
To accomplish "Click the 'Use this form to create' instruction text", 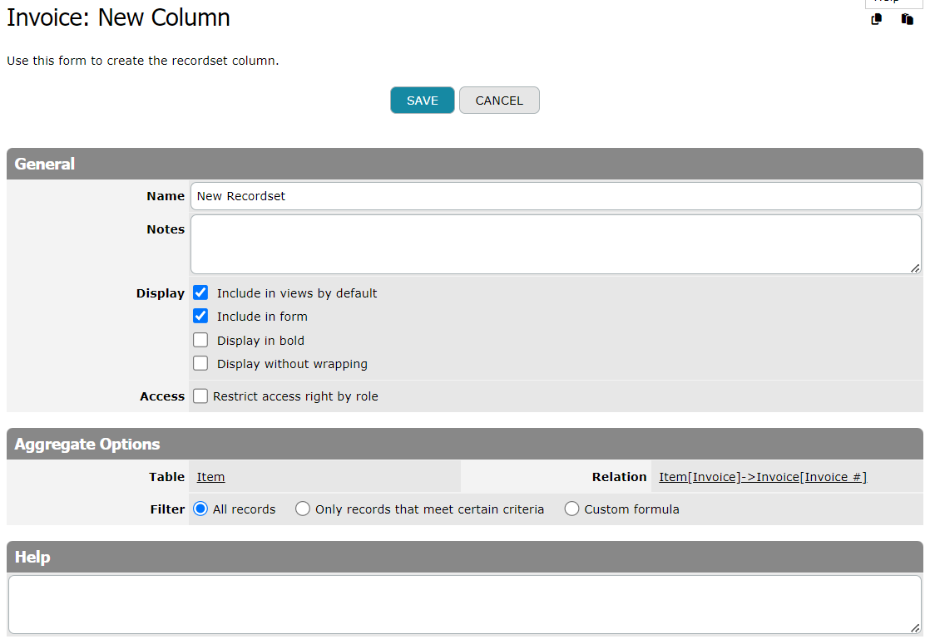I will pyautogui.click(x=142, y=61).
